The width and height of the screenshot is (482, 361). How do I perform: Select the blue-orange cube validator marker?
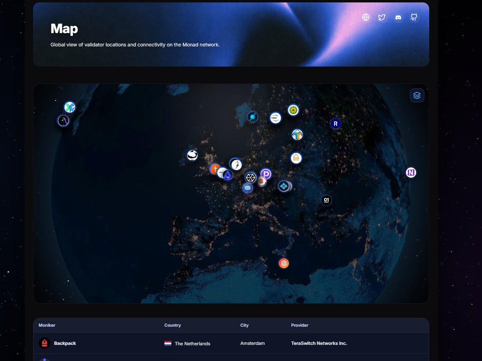pos(297,134)
